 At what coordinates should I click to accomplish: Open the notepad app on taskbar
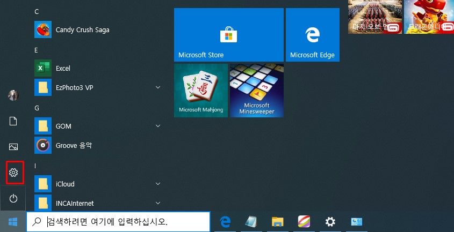(251, 222)
